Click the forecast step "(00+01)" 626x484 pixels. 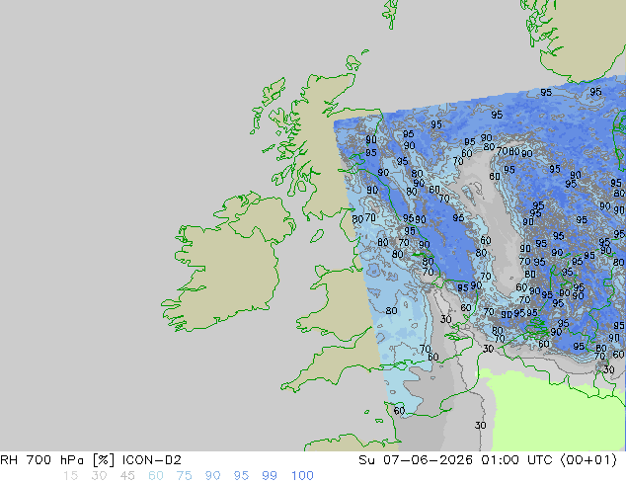point(588,460)
